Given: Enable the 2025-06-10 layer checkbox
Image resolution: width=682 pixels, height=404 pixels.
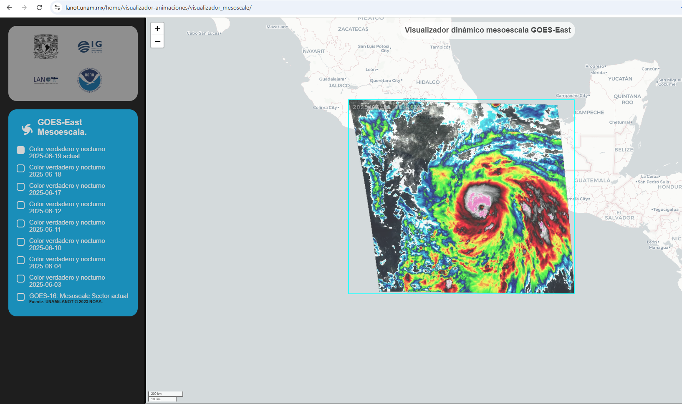Looking at the screenshot, I should point(20,242).
